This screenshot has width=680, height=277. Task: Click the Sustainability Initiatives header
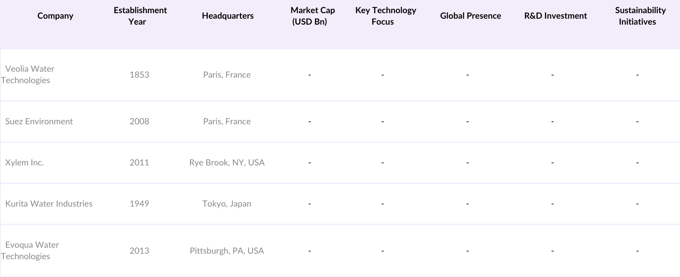(640, 16)
